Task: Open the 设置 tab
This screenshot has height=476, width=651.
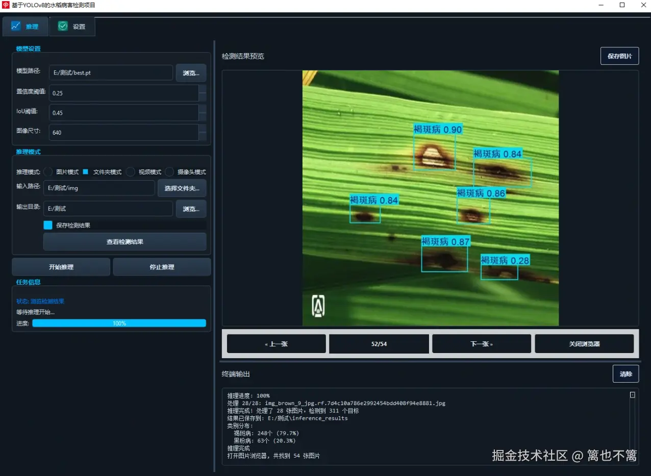Action: coord(72,27)
